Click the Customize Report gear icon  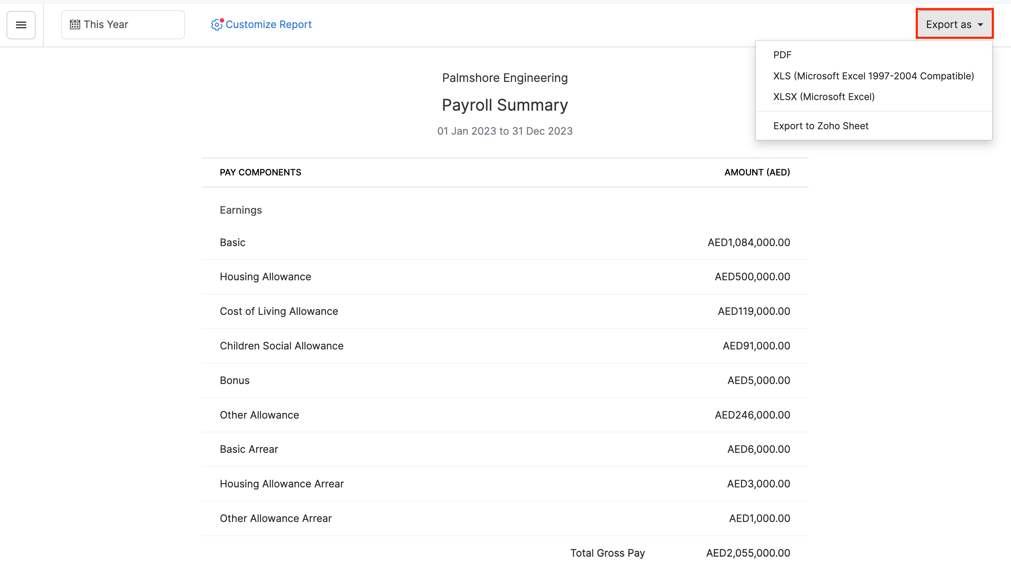pos(216,25)
